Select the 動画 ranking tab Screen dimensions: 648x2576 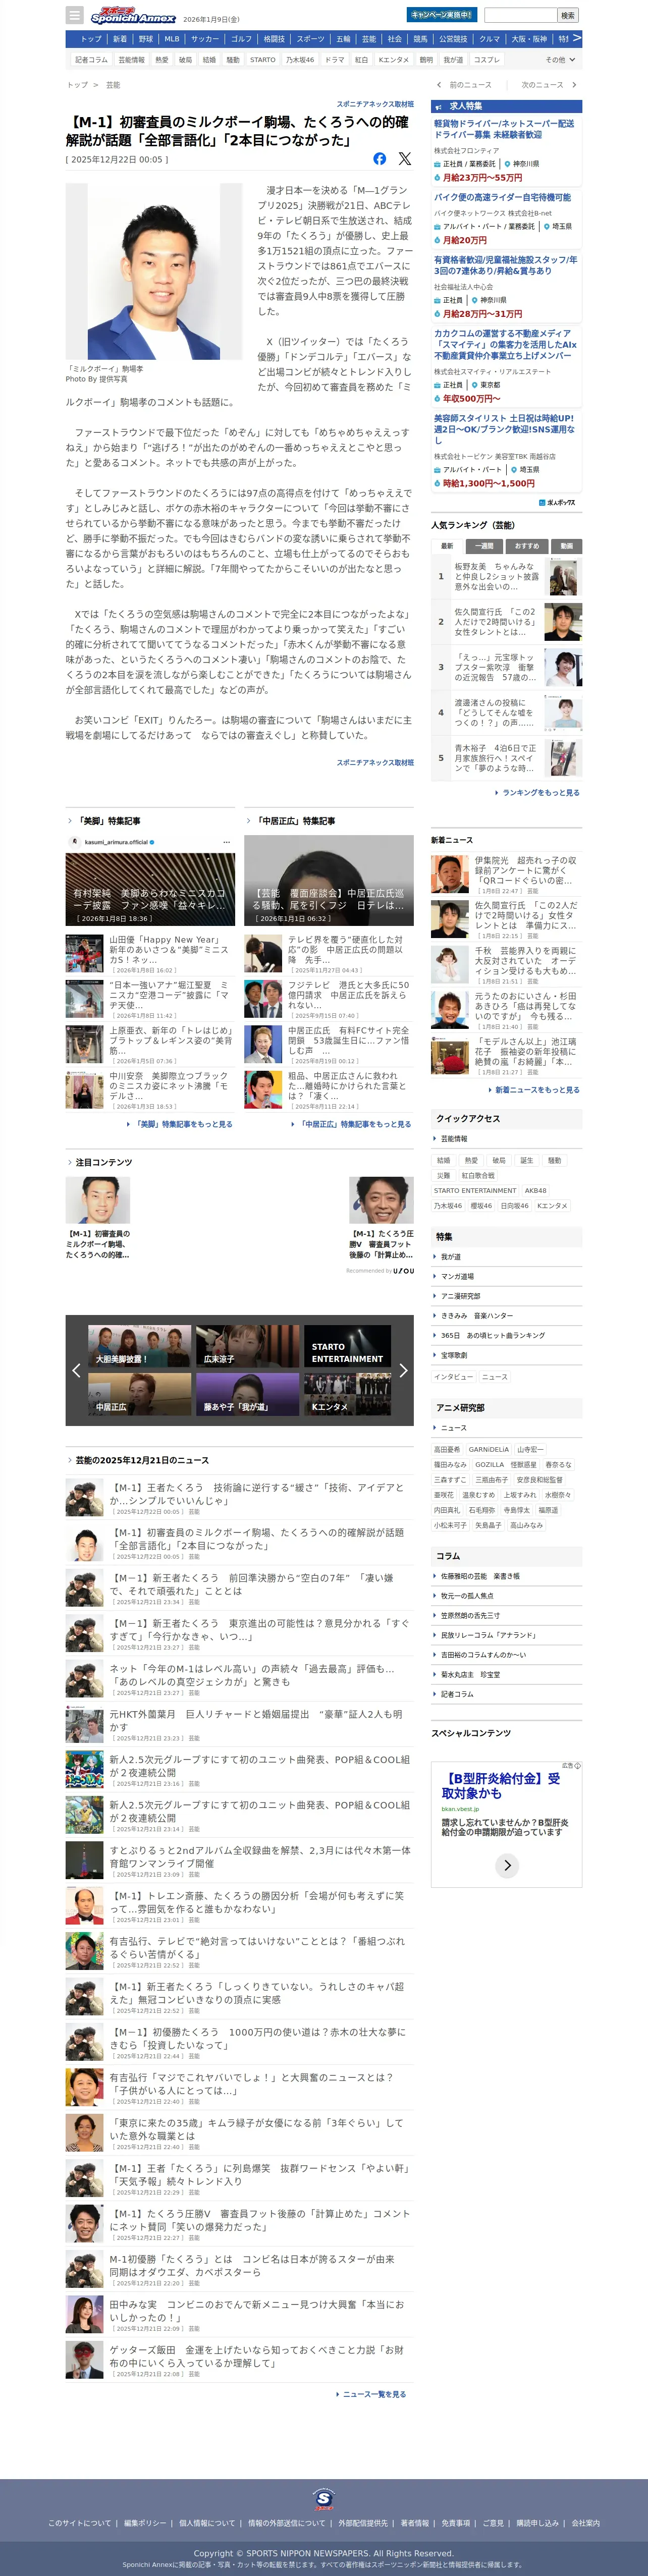pos(566,546)
